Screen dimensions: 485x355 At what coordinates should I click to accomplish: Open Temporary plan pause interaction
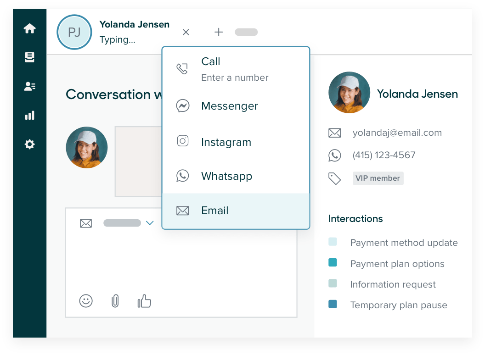click(x=399, y=305)
